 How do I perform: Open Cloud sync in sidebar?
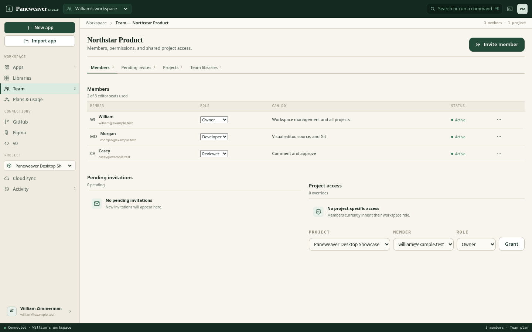40,179
